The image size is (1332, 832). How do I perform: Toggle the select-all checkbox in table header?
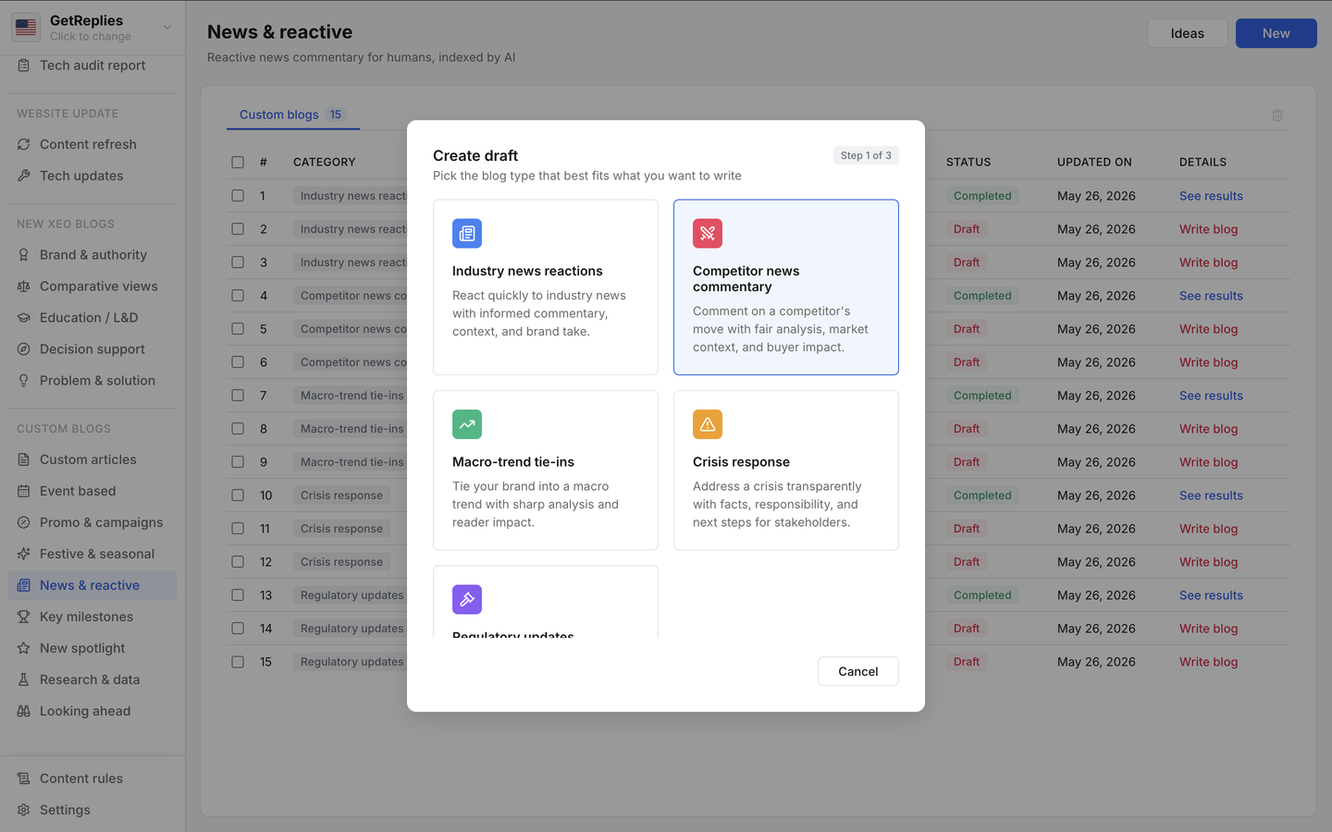[x=238, y=162]
